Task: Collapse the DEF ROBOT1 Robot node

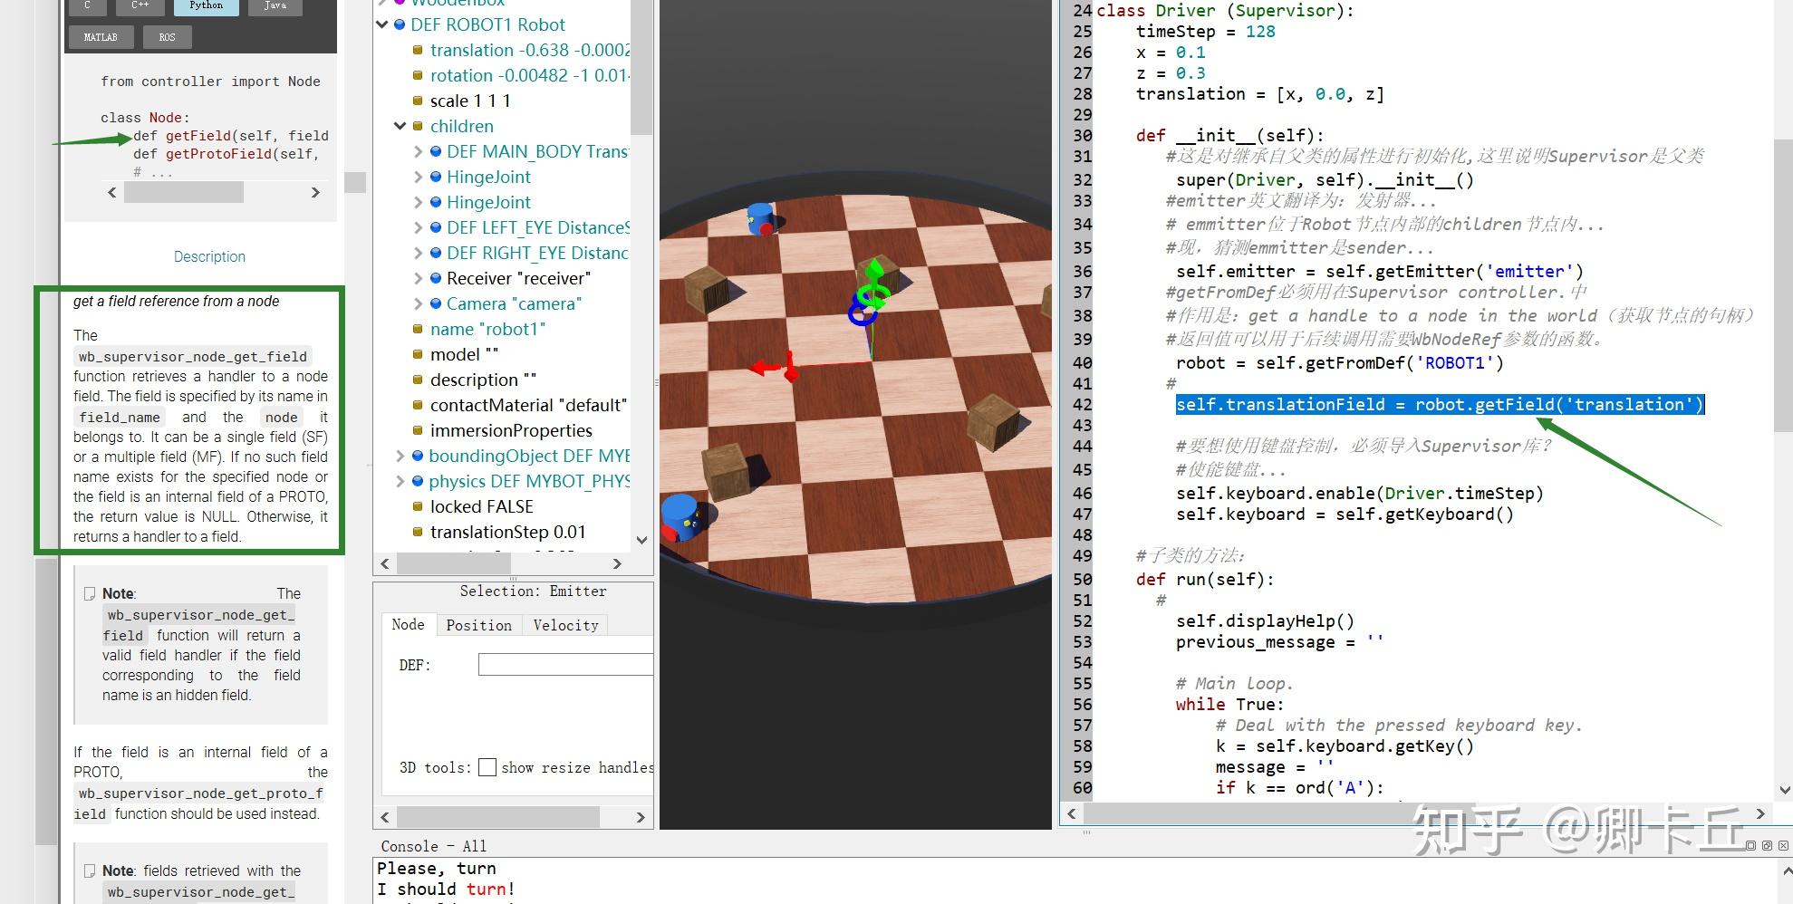Action: coord(382,24)
